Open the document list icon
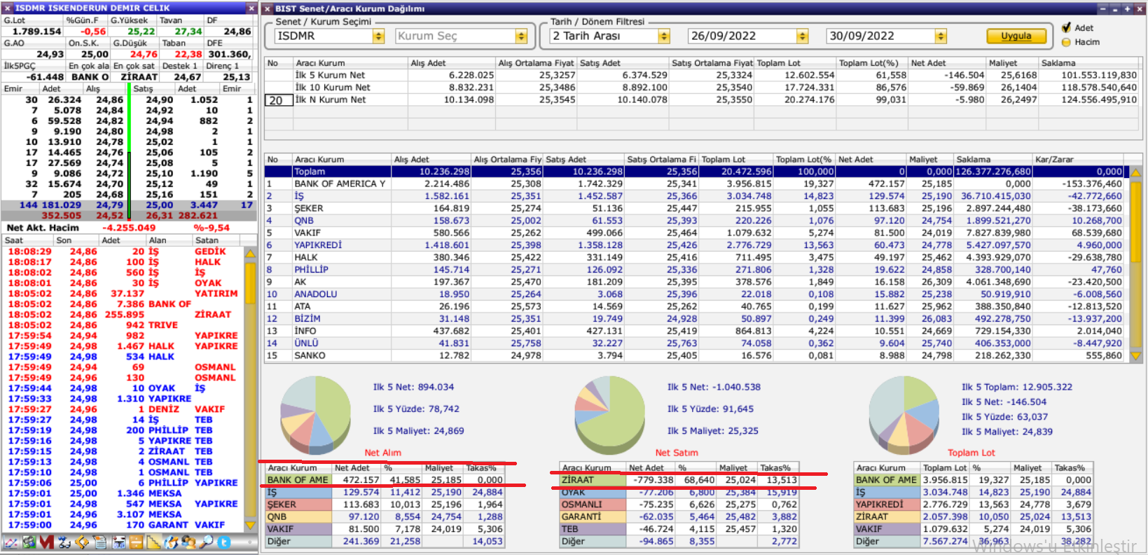This screenshot has height=555, width=1148. tap(100, 542)
